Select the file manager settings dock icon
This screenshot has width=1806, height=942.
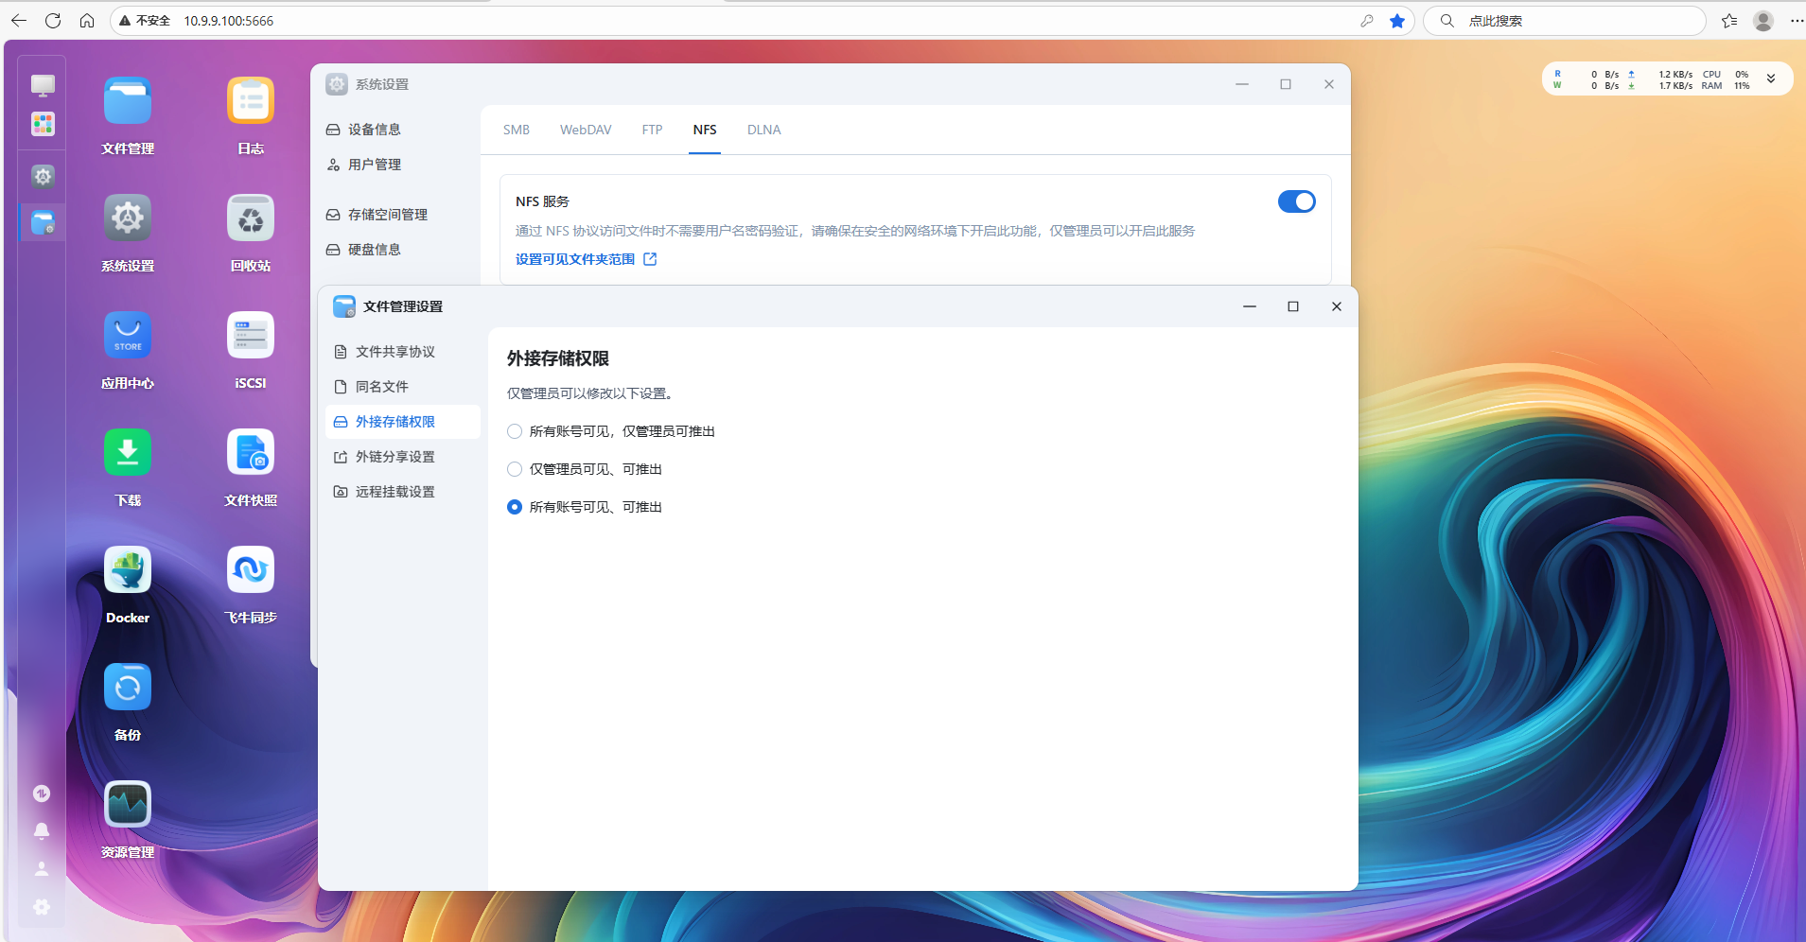point(43,223)
